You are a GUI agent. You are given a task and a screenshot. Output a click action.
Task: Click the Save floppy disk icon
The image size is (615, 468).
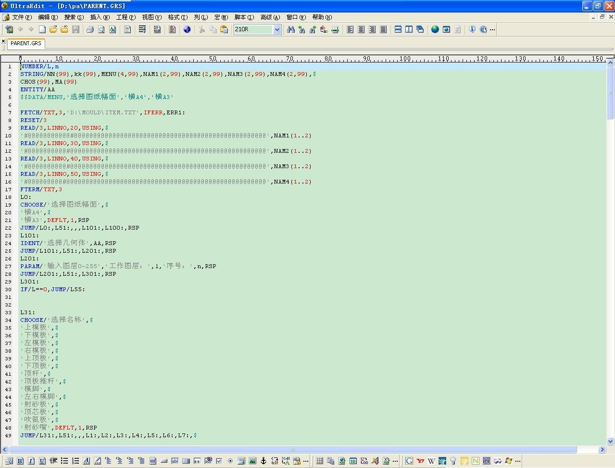(x=75, y=29)
